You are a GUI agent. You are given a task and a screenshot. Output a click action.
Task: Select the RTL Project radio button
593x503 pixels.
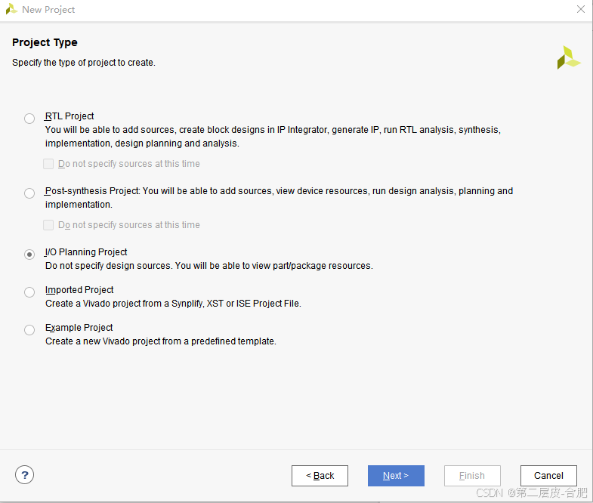[x=29, y=119]
